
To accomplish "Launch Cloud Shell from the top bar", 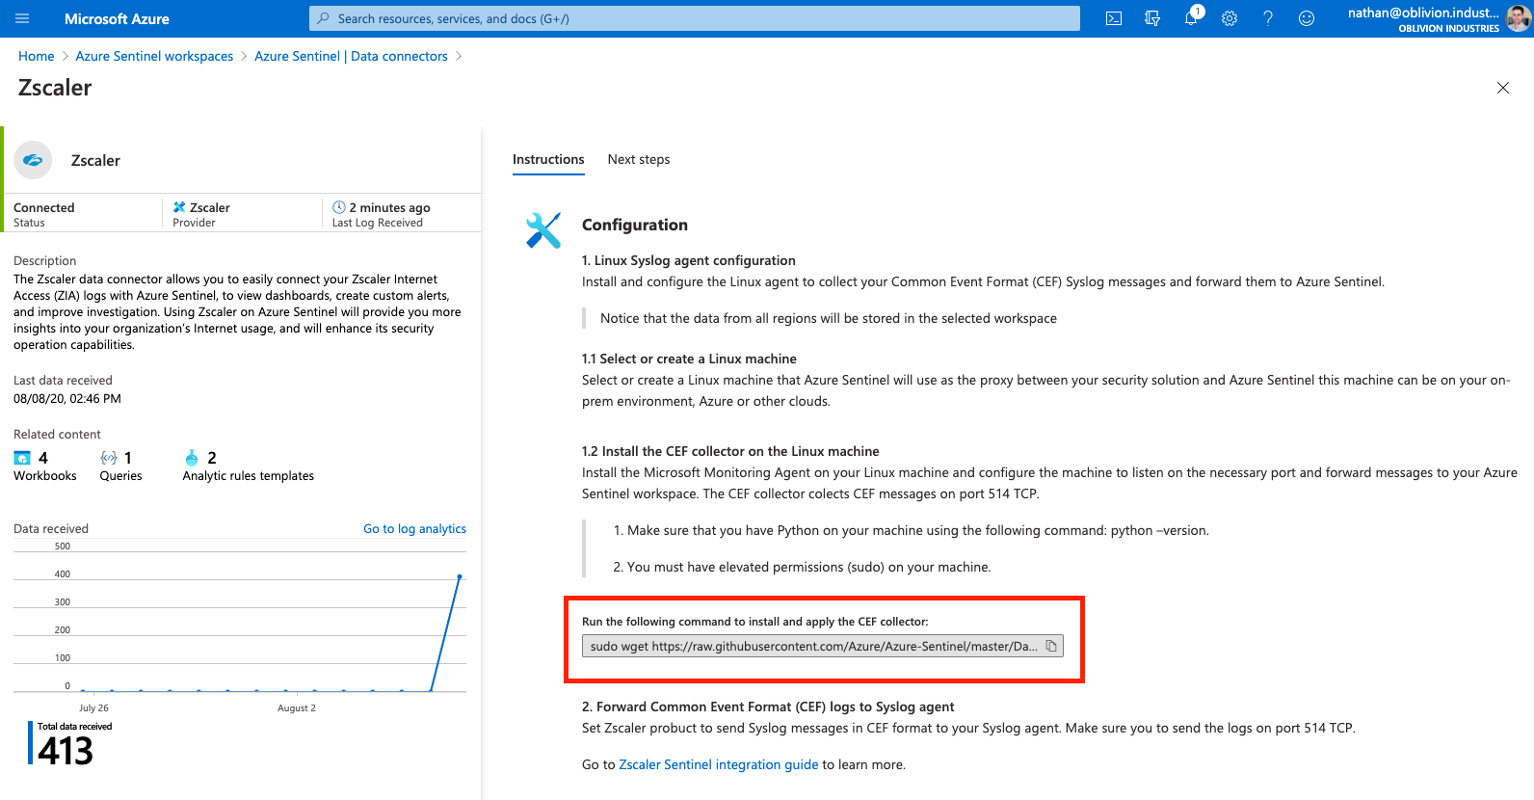I will pyautogui.click(x=1114, y=18).
